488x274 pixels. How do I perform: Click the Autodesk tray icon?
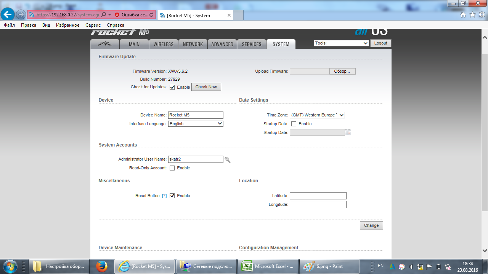pos(392,266)
